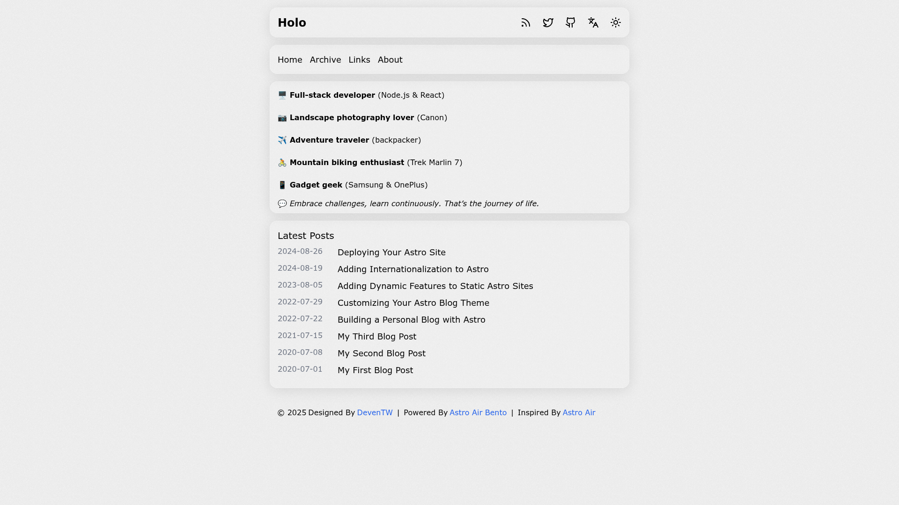Image resolution: width=899 pixels, height=505 pixels.
Task: Click date 2020-07-08
Action: click(300, 353)
